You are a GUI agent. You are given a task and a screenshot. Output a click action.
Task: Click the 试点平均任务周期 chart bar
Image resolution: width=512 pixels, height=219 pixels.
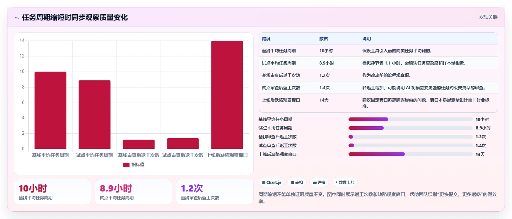(x=94, y=115)
